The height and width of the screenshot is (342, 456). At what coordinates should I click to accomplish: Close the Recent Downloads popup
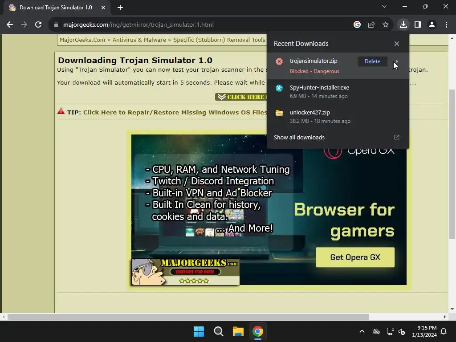pyautogui.click(x=397, y=44)
